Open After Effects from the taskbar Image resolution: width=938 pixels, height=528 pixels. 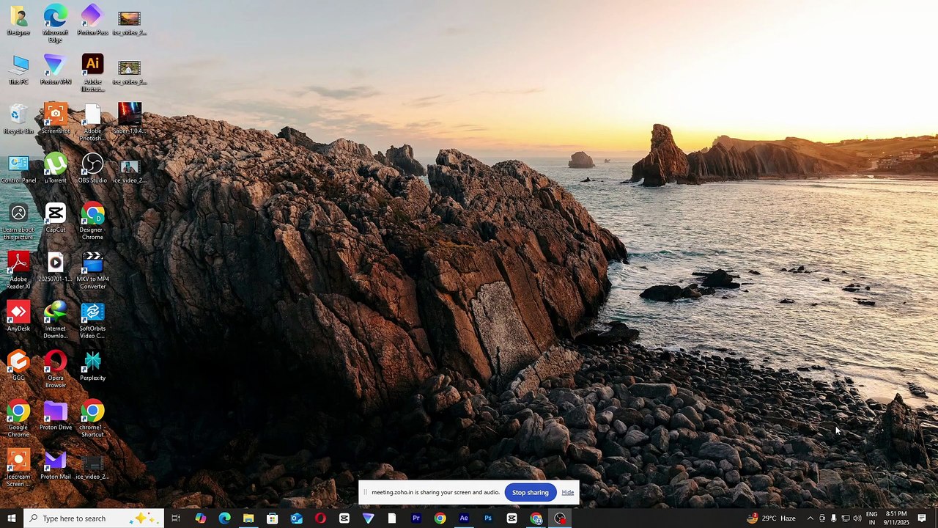point(464,518)
